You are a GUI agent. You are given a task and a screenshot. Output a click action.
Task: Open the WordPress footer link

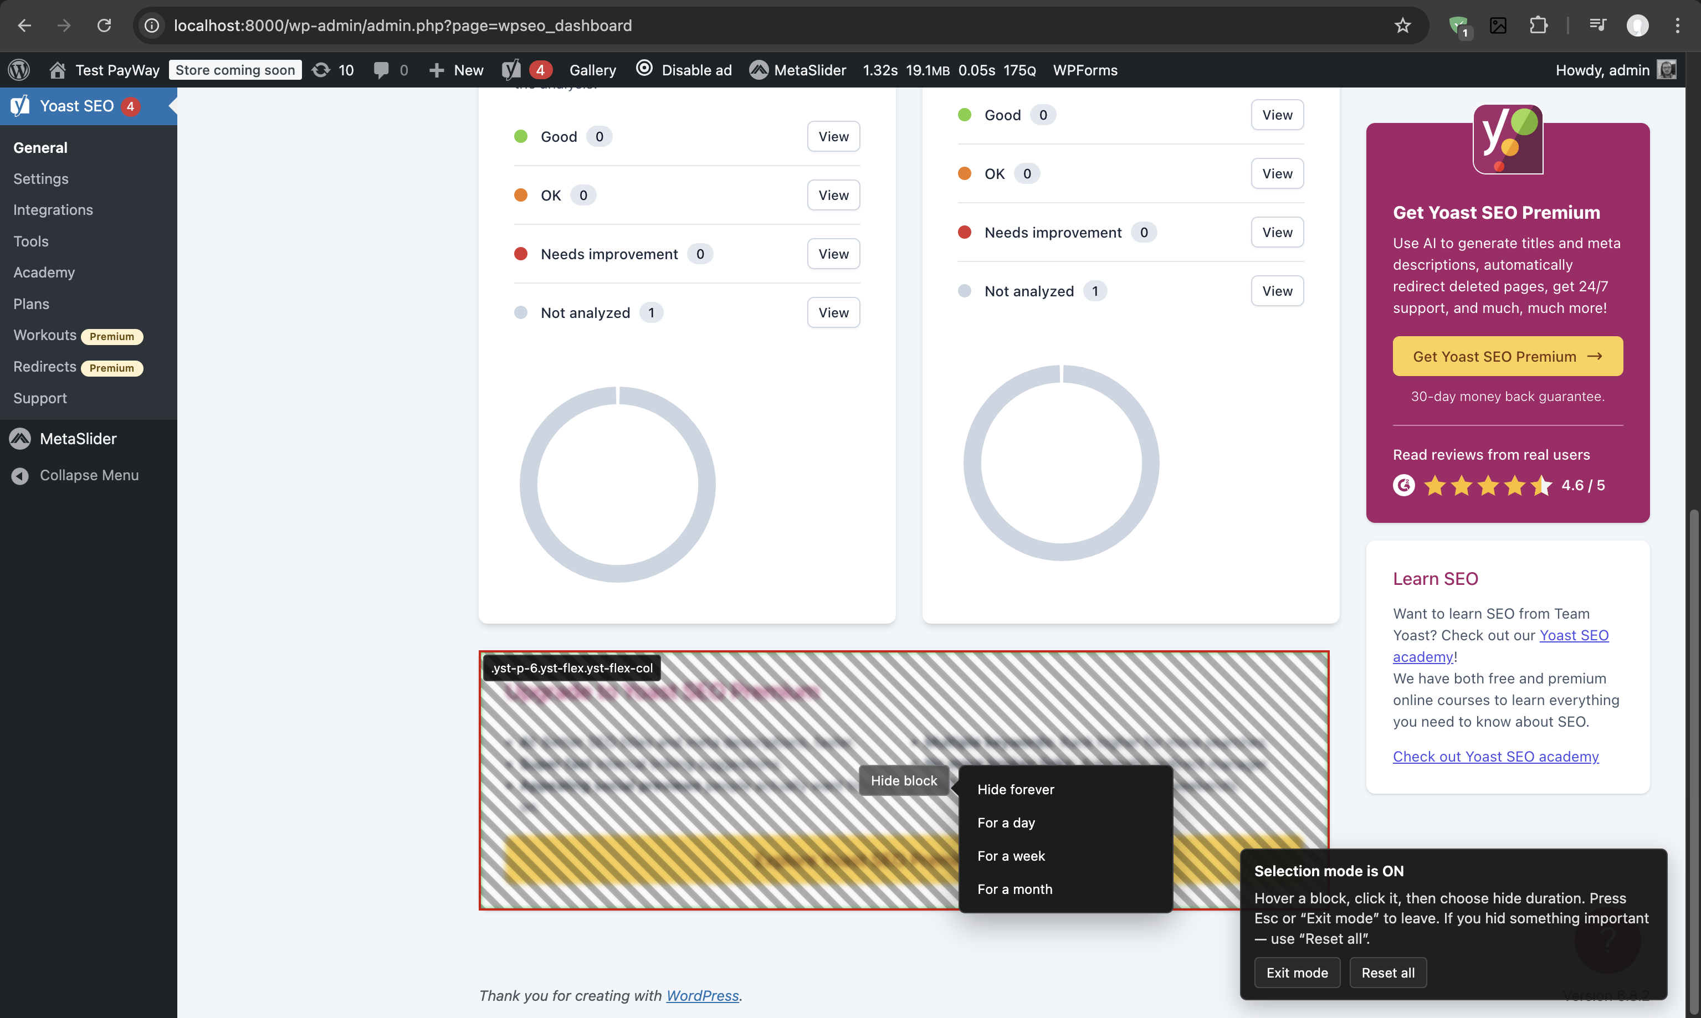(702, 995)
